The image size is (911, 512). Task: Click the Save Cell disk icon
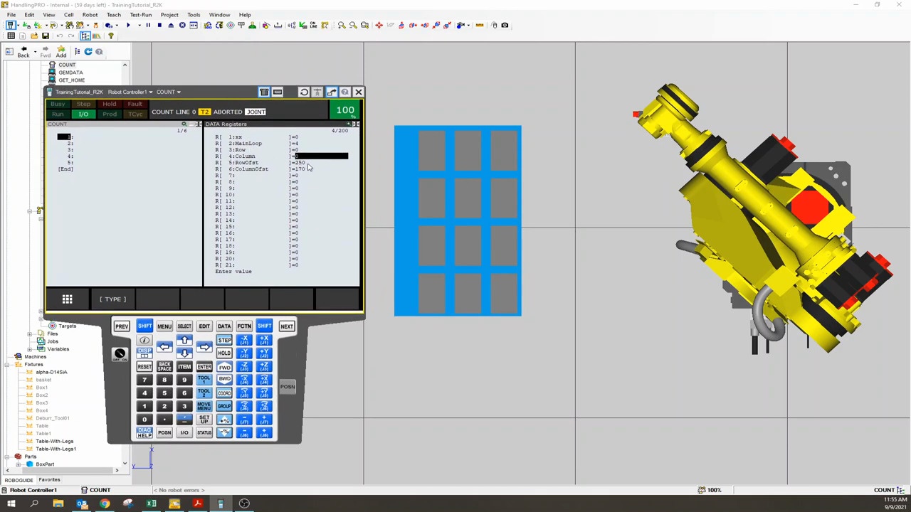coord(46,36)
